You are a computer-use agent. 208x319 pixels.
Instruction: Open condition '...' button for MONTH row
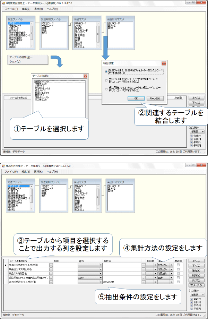pos(143,265)
